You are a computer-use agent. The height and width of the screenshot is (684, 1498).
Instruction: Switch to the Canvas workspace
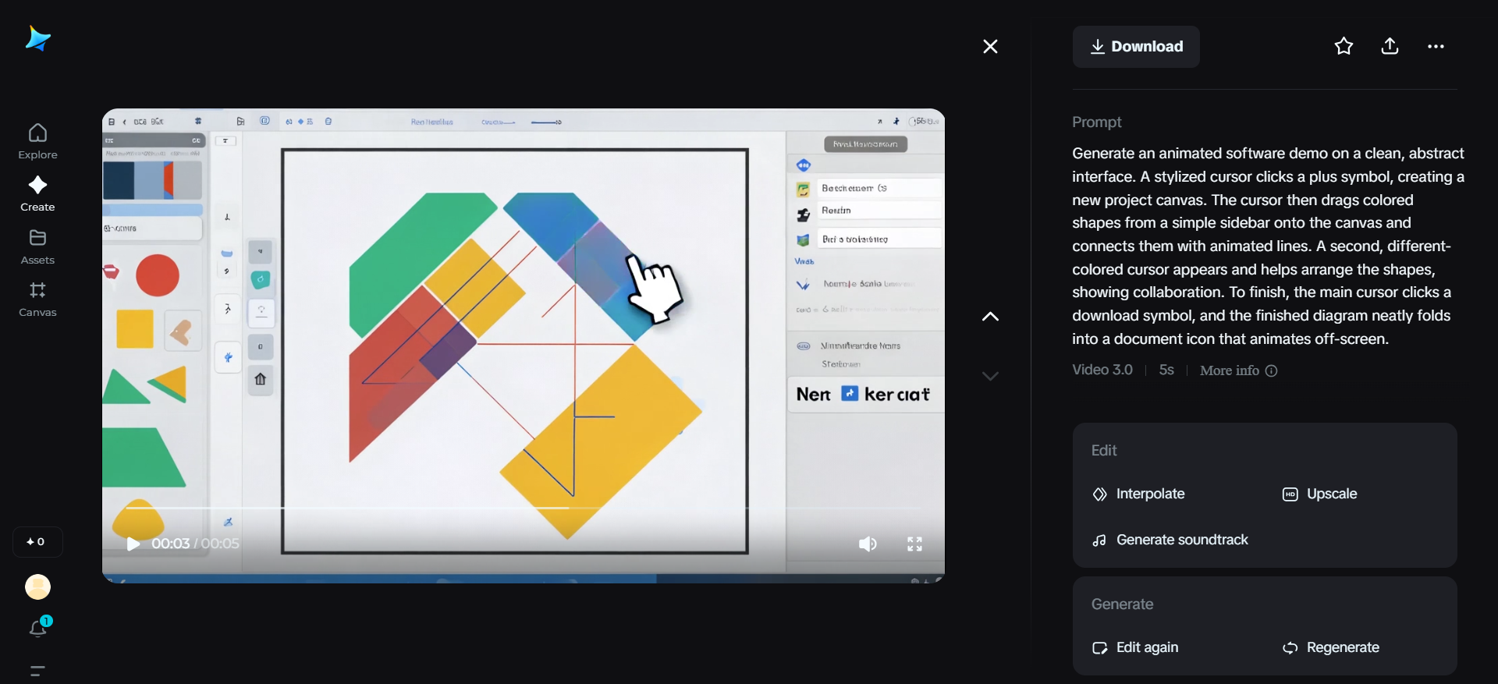37,299
